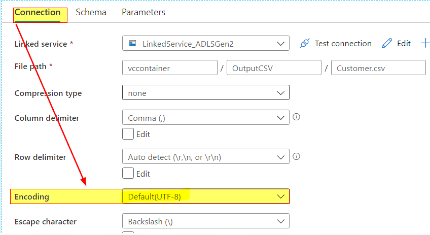Click the vccontainer file path field

tap(170, 68)
